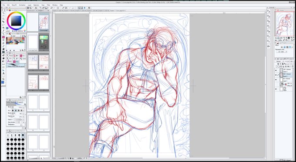
Task: Open the folder-shaped material palette icon
Action: (x=269, y=46)
